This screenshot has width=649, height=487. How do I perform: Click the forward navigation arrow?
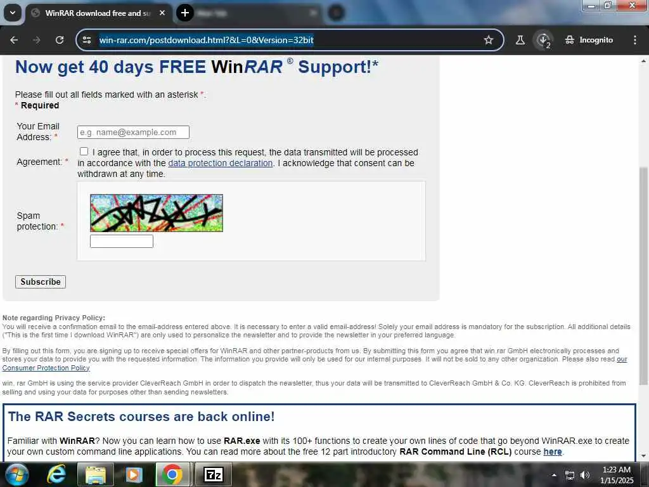click(x=36, y=40)
